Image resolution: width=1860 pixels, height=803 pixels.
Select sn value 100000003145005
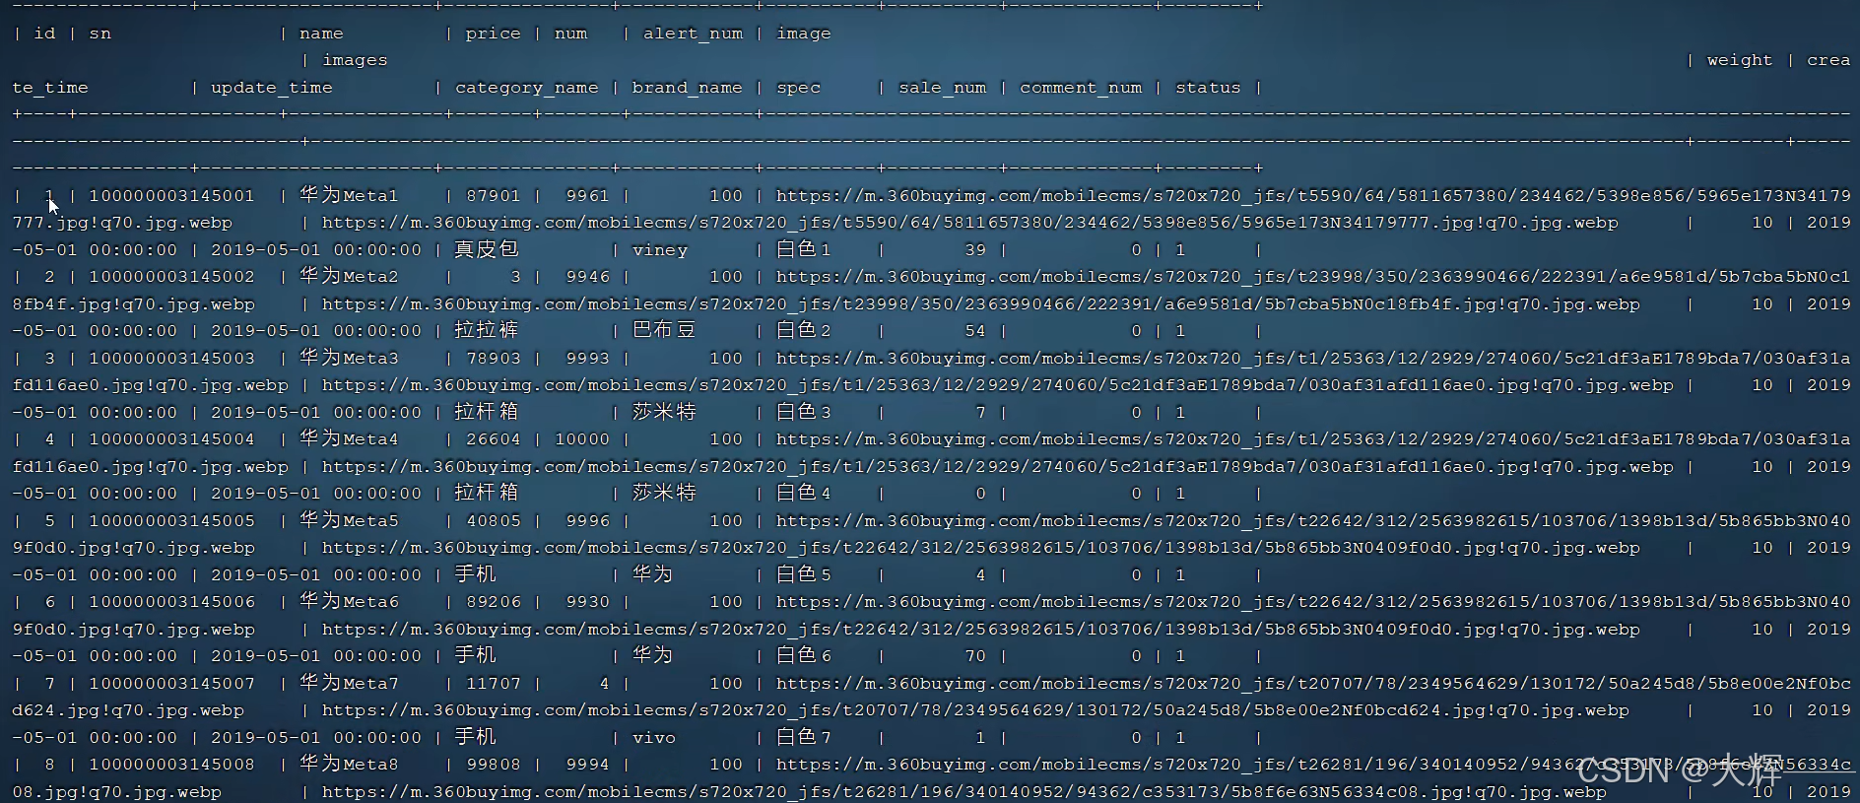click(171, 521)
